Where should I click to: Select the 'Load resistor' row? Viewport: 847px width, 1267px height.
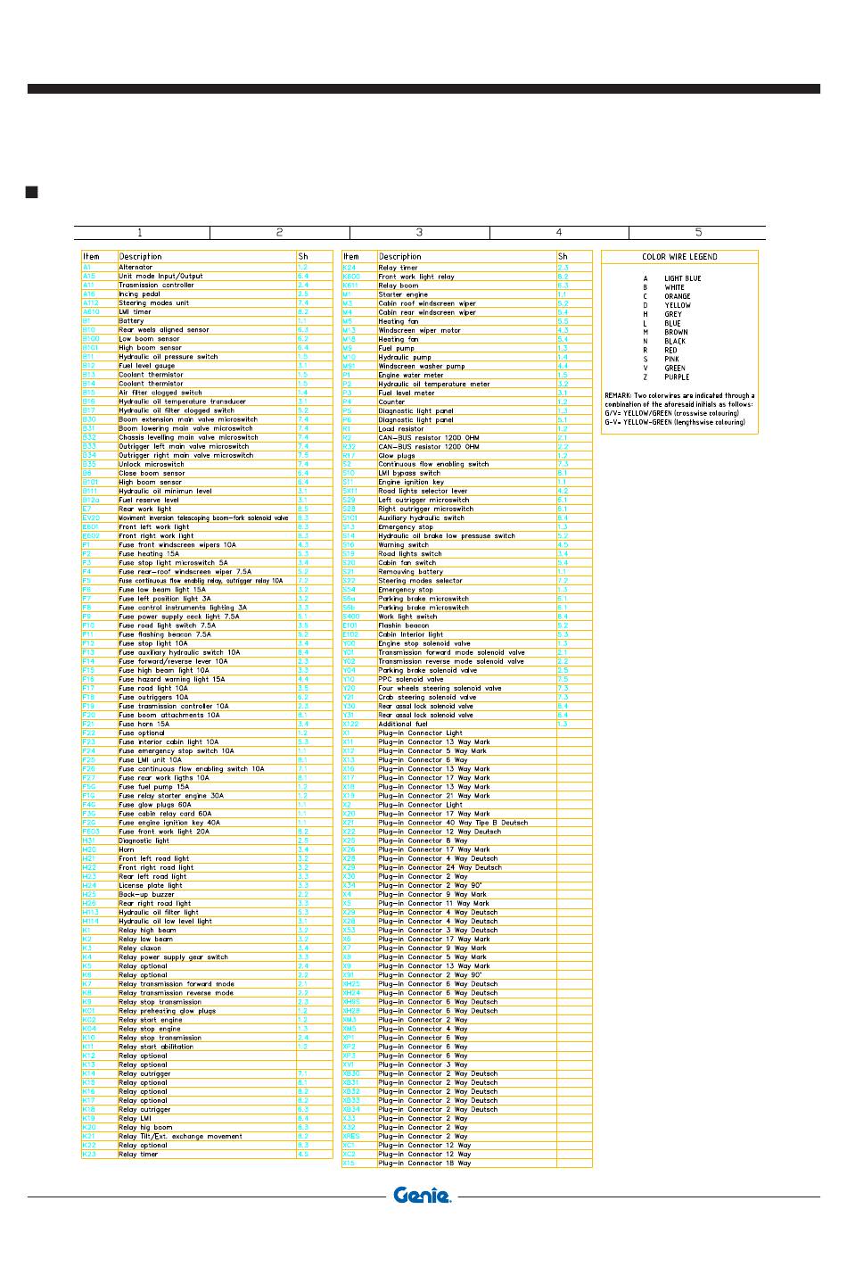[x=467, y=428]
